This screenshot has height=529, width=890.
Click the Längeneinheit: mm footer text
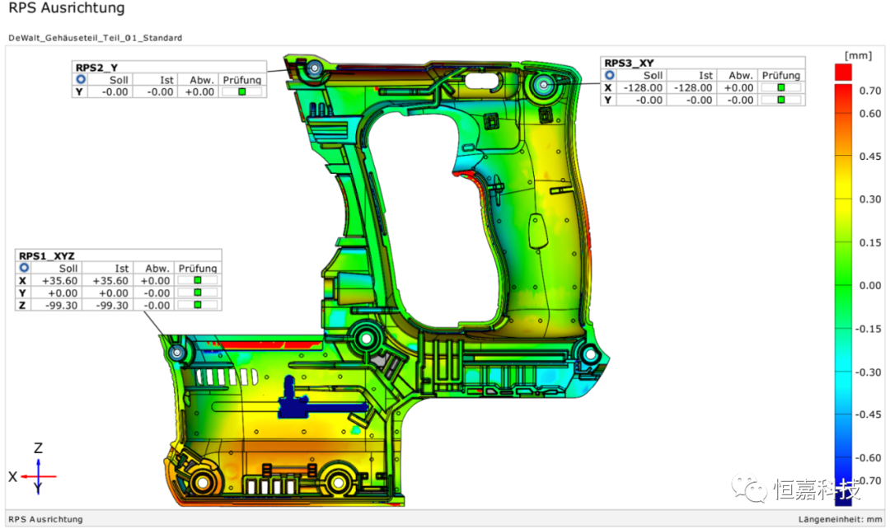(841, 519)
